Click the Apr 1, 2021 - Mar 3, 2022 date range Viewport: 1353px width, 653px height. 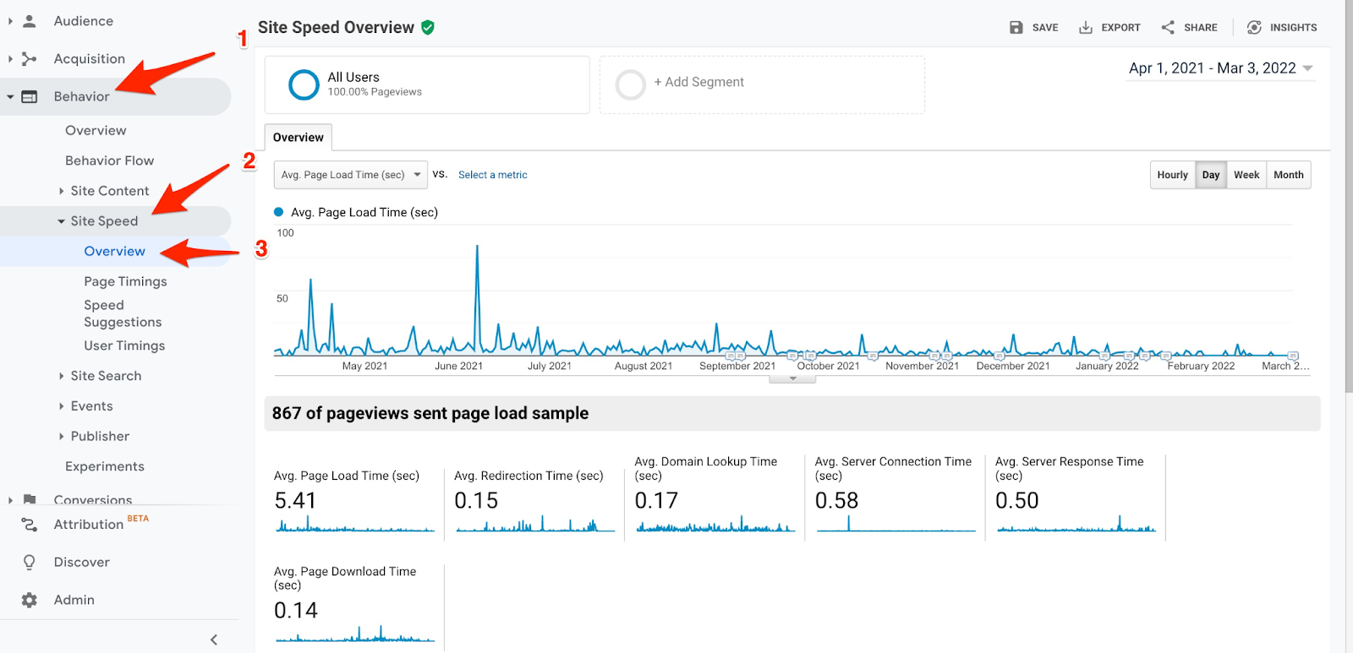click(x=1212, y=68)
